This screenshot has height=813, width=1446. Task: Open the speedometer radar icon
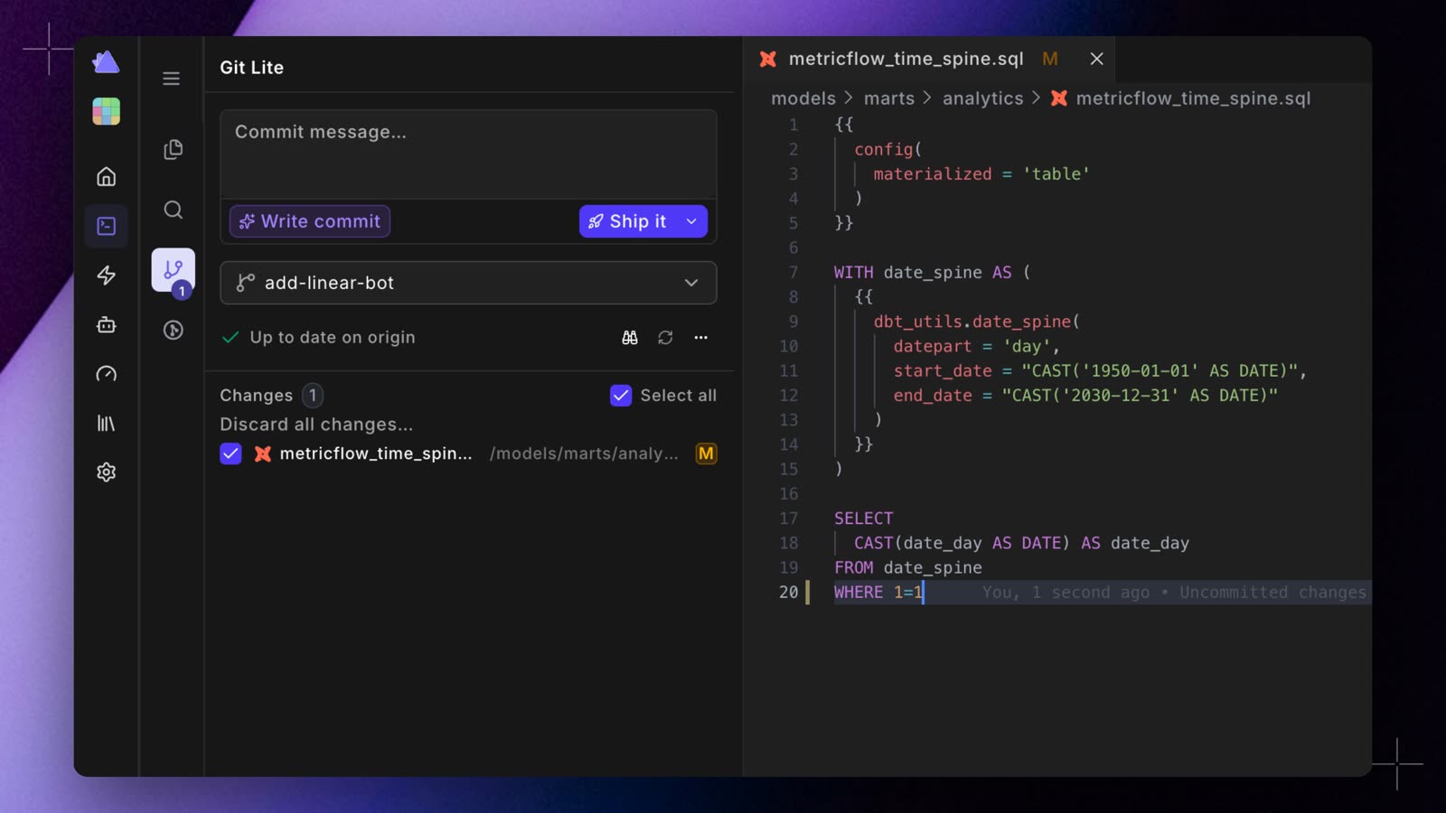coord(106,374)
